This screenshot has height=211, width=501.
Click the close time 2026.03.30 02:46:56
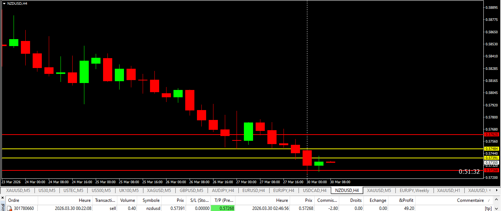click(x=270, y=208)
